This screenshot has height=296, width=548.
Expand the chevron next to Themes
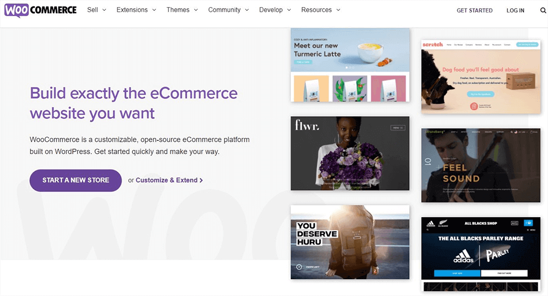pos(196,10)
